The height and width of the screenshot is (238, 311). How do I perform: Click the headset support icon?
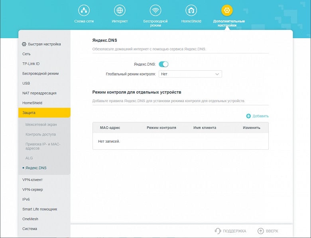[x=218, y=231]
